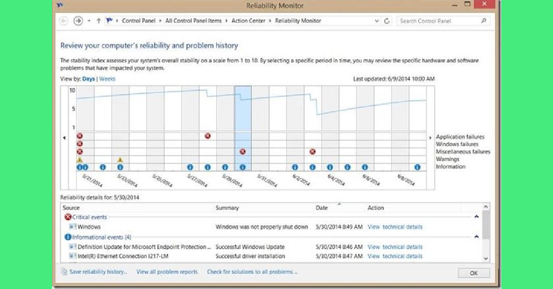This screenshot has height=289, width=553.
Task: View technical details for Intel Ethernet driver
Action: [395, 256]
